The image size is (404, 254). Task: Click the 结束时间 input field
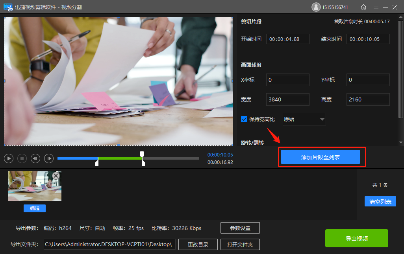[x=368, y=39]
